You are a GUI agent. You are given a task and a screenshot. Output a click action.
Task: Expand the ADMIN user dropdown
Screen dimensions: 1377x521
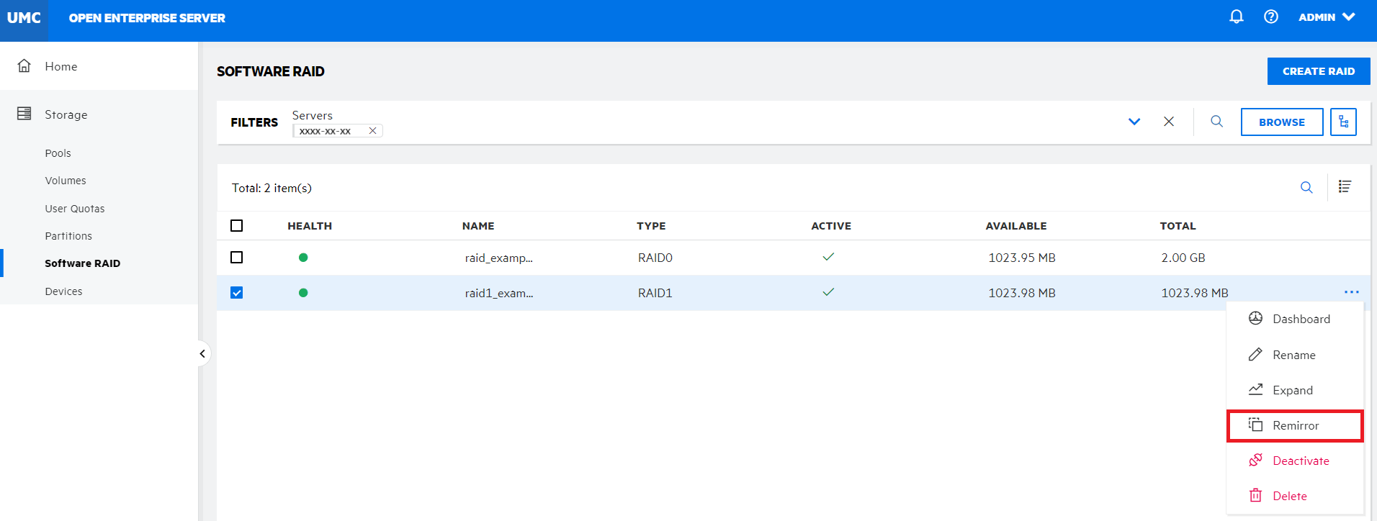pos(1327,17)
